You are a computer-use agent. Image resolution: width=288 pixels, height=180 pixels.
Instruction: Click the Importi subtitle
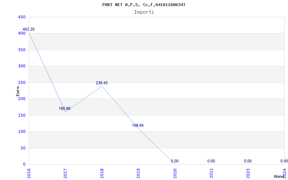(144, 12)
